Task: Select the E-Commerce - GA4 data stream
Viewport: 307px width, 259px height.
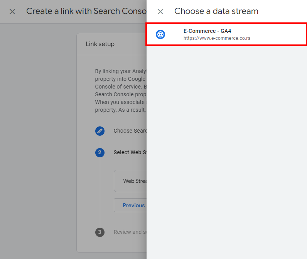Action: pos(226,34)
